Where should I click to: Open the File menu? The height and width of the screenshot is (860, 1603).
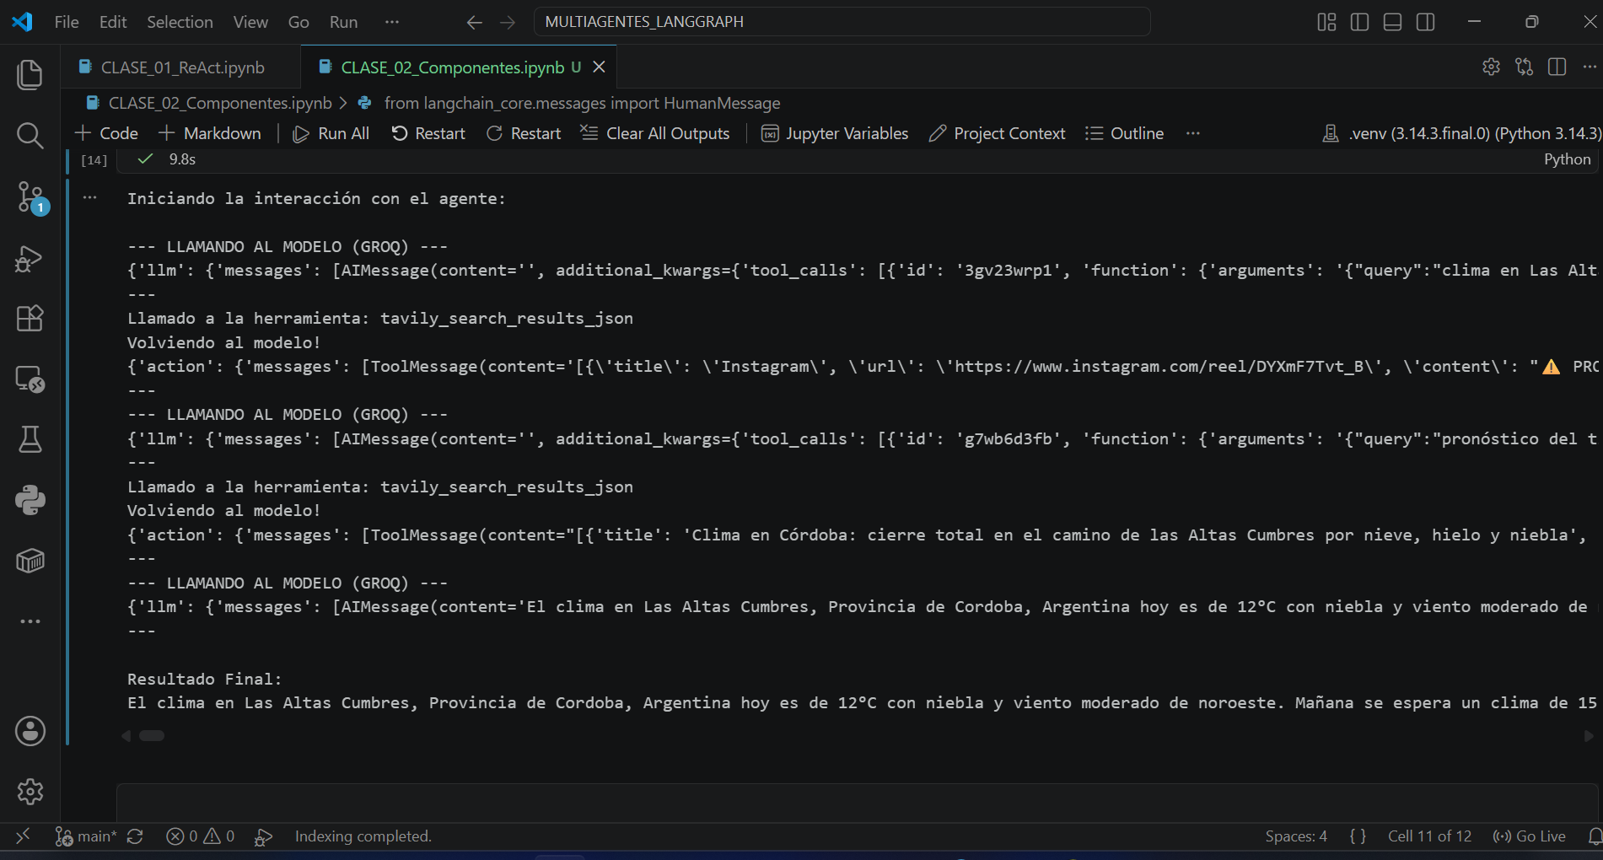[67, 22]
